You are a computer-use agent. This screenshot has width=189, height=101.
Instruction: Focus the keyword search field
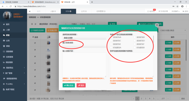tap(92, 24)
